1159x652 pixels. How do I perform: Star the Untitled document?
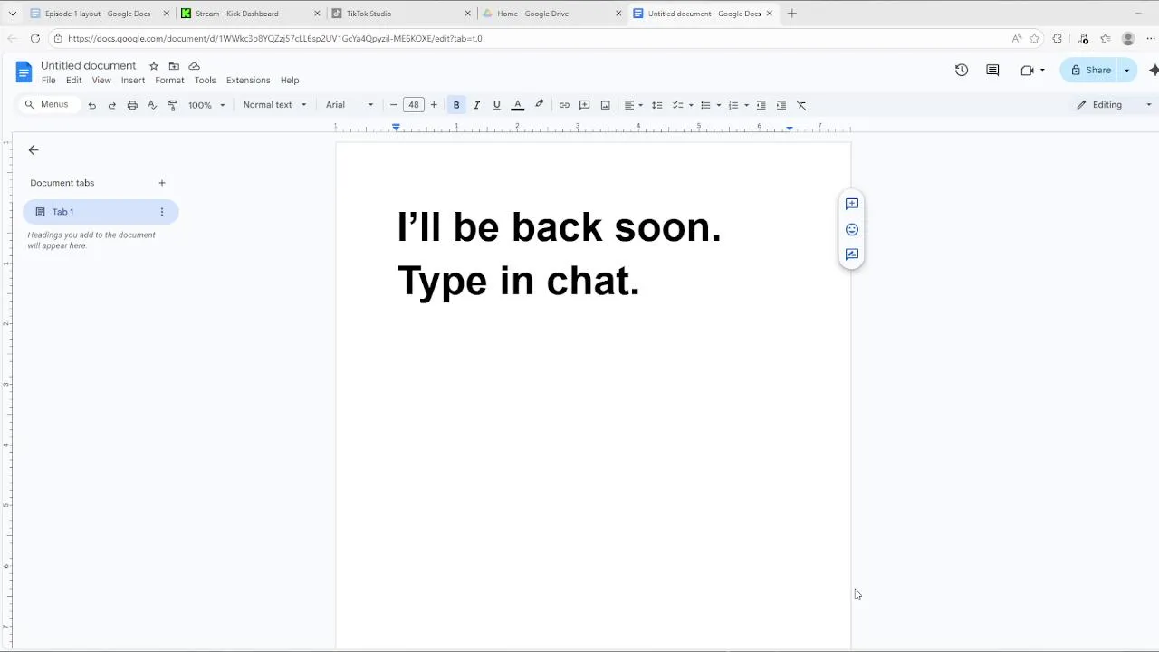(154, 66)
